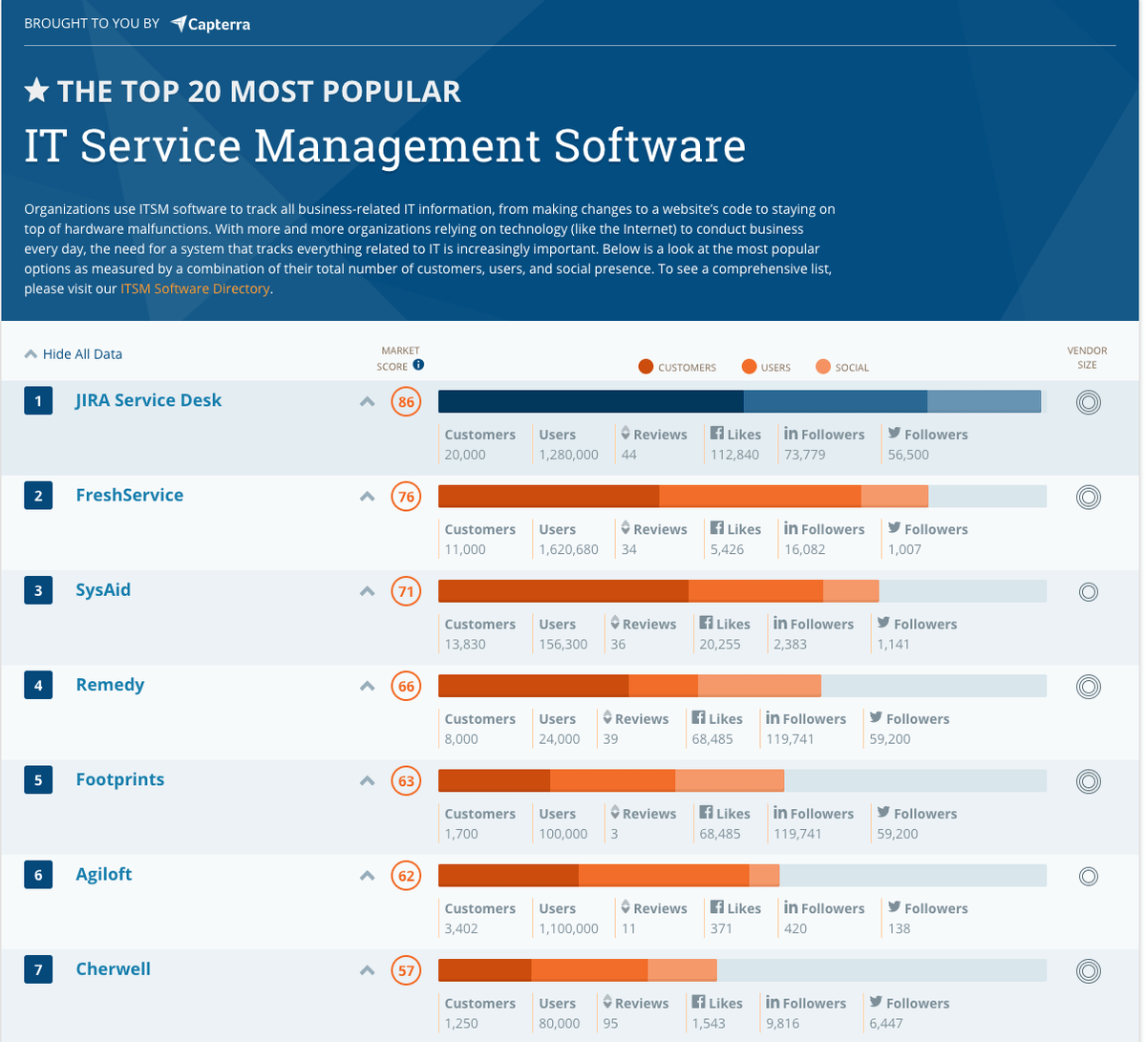Collapse SysAid data chevron
Image resolution: width=1146 pixels, height=1042 pixels.
[367, 590]
